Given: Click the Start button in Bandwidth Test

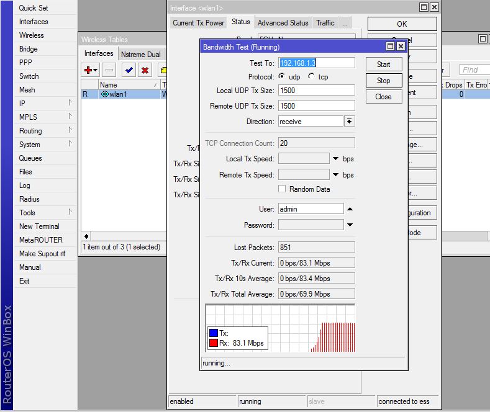Looking at the screenshot, I should (x=383, y=65).
